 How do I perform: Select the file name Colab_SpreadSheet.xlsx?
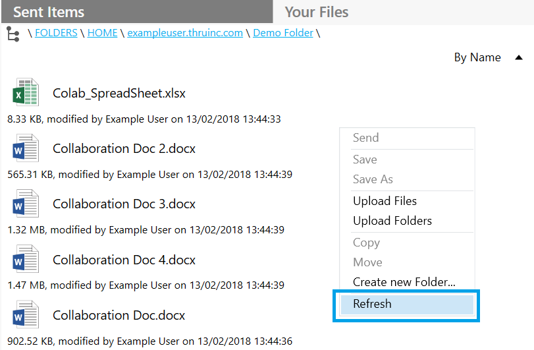(119, 94)
